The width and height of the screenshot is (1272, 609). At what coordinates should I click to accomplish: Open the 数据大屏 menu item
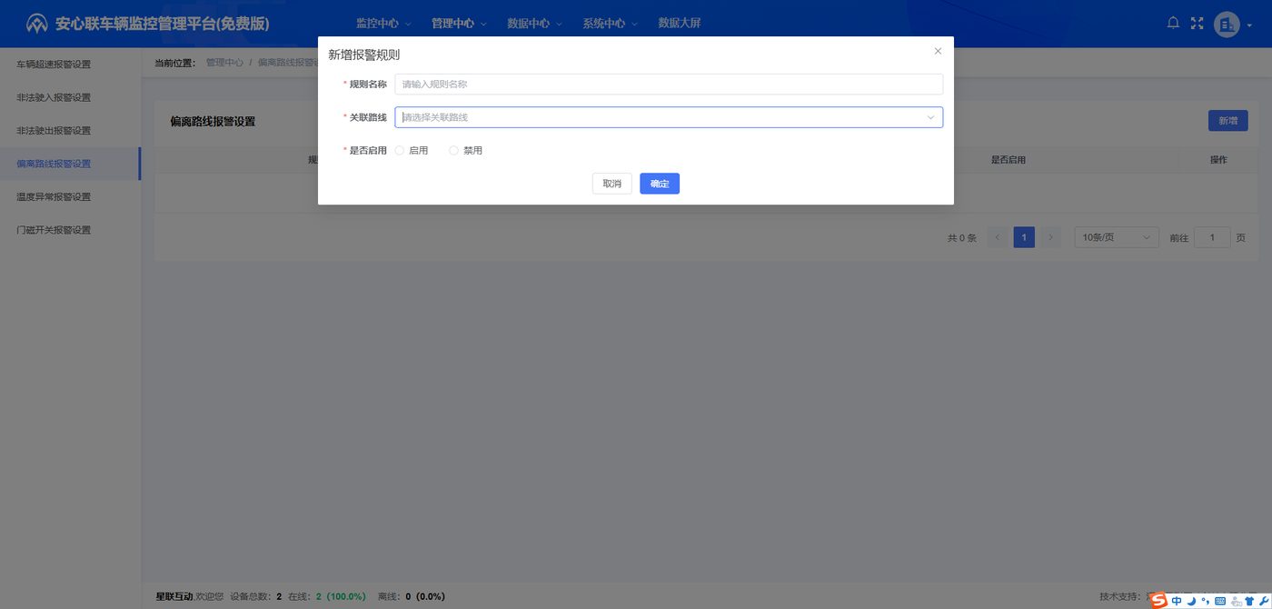(x=680, y=24)
